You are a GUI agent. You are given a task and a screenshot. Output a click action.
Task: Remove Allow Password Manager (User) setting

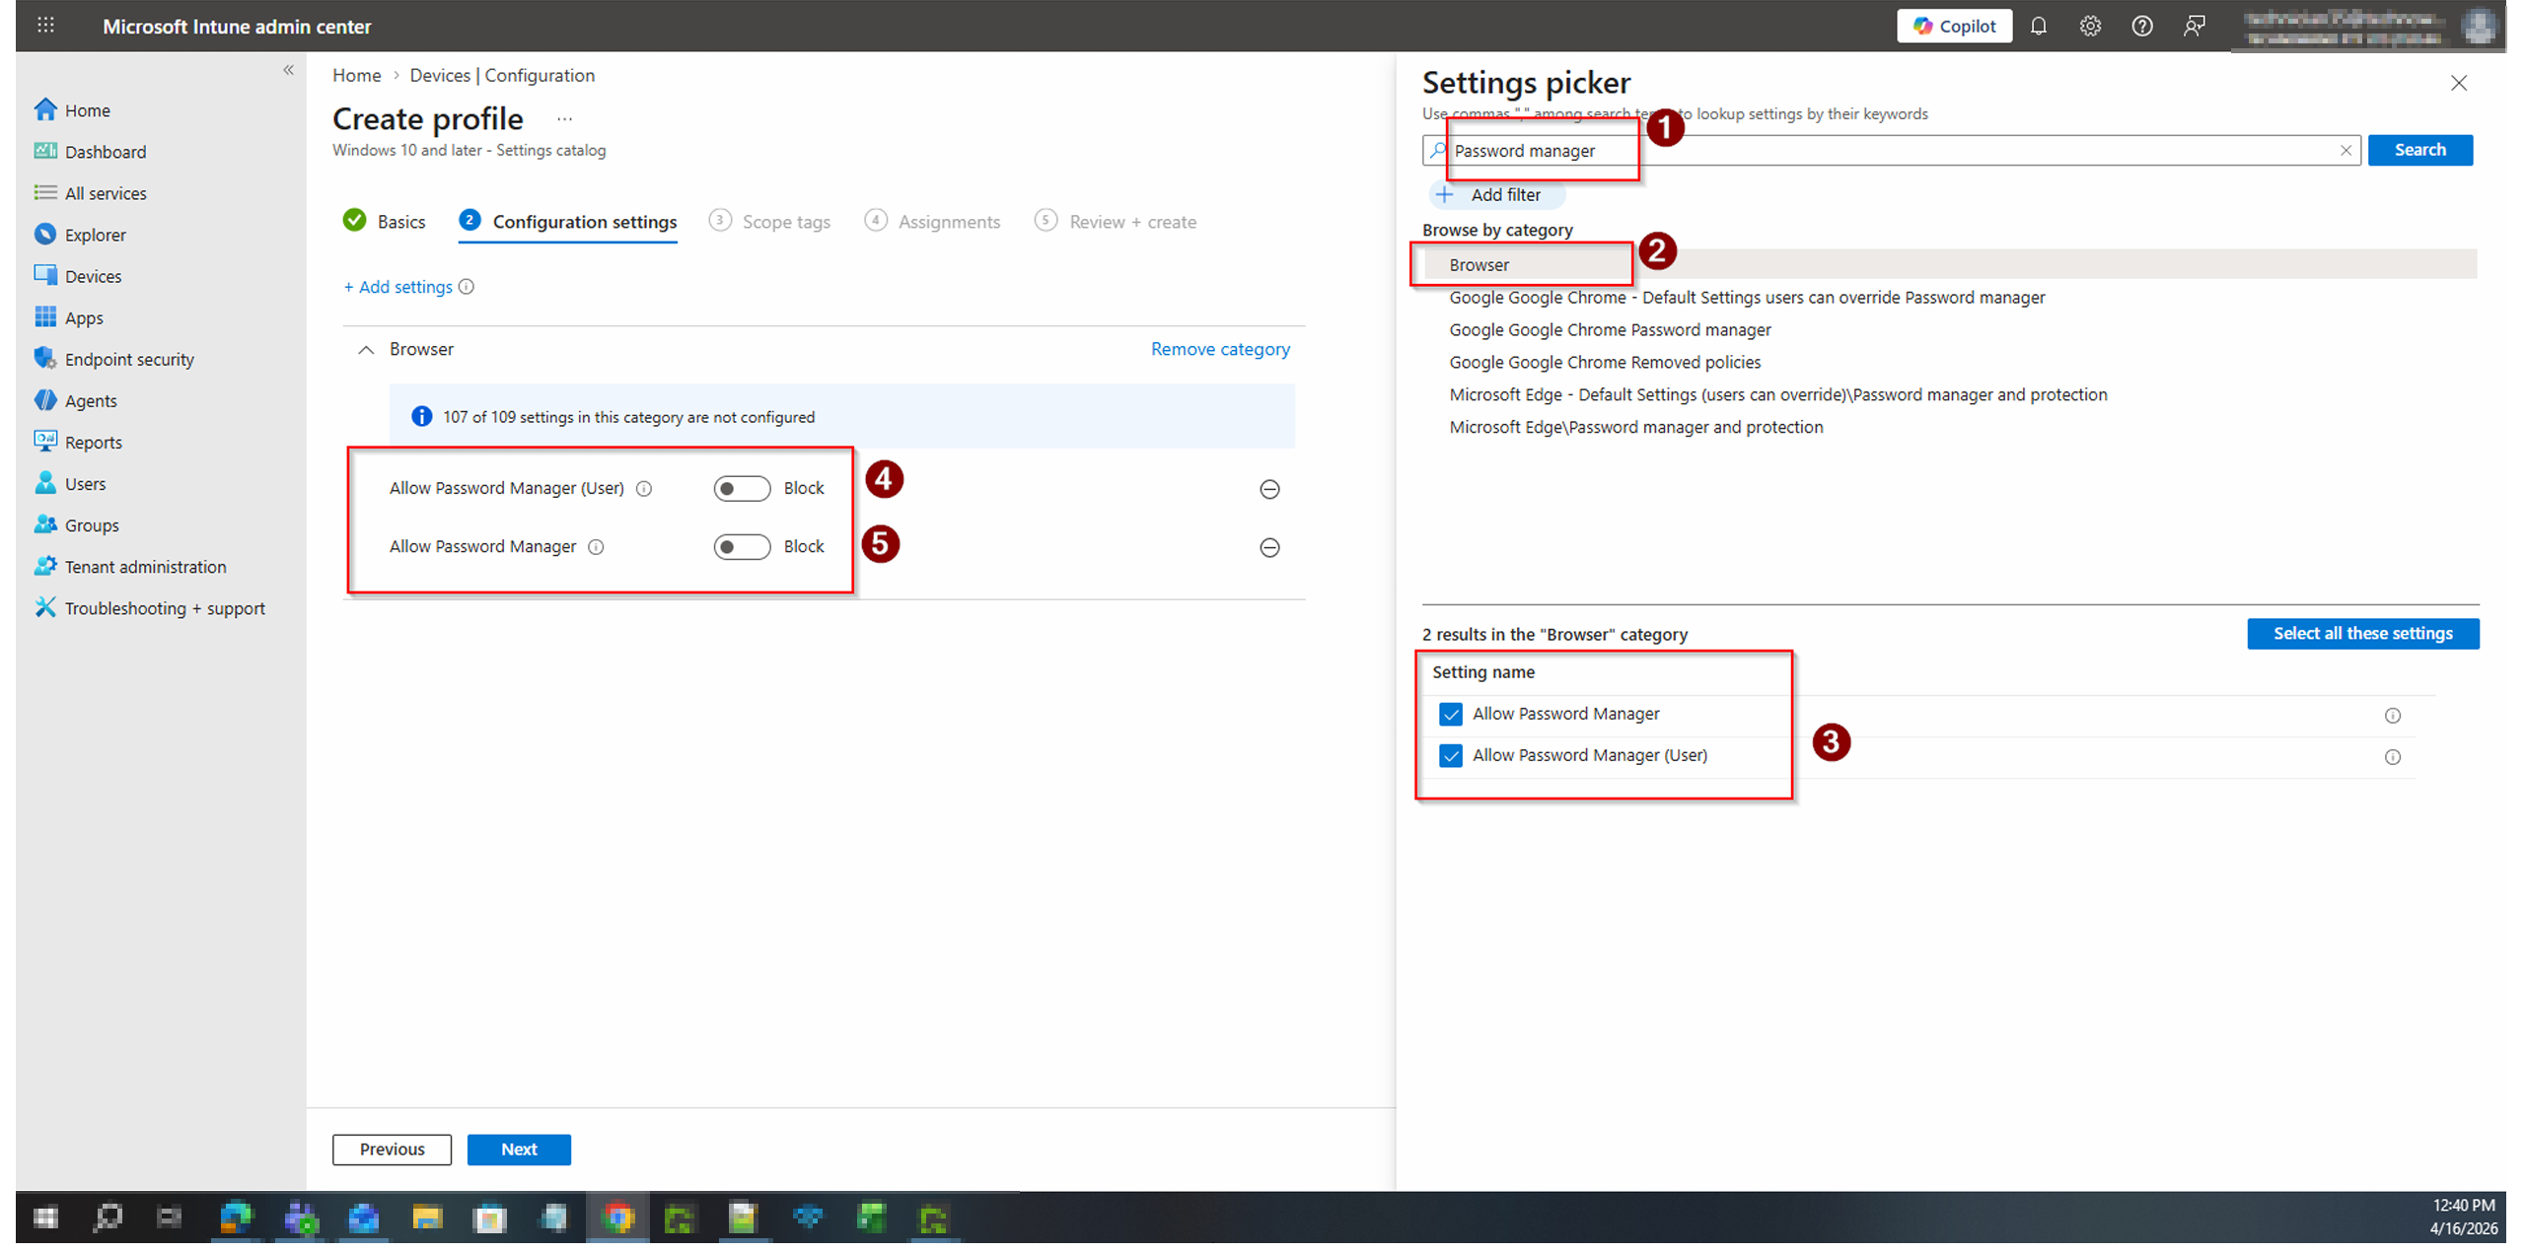coord(1269,488)
